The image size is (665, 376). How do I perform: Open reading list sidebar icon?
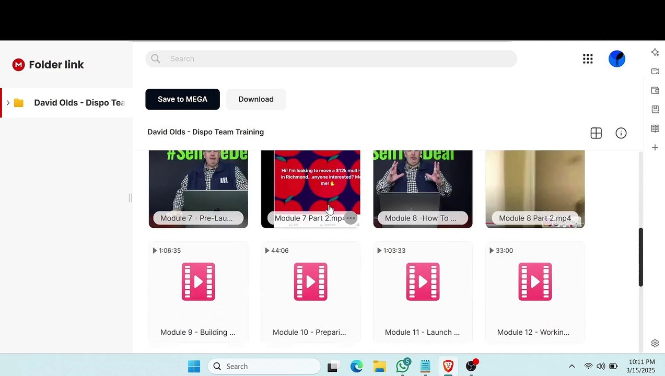pos(655,128)
